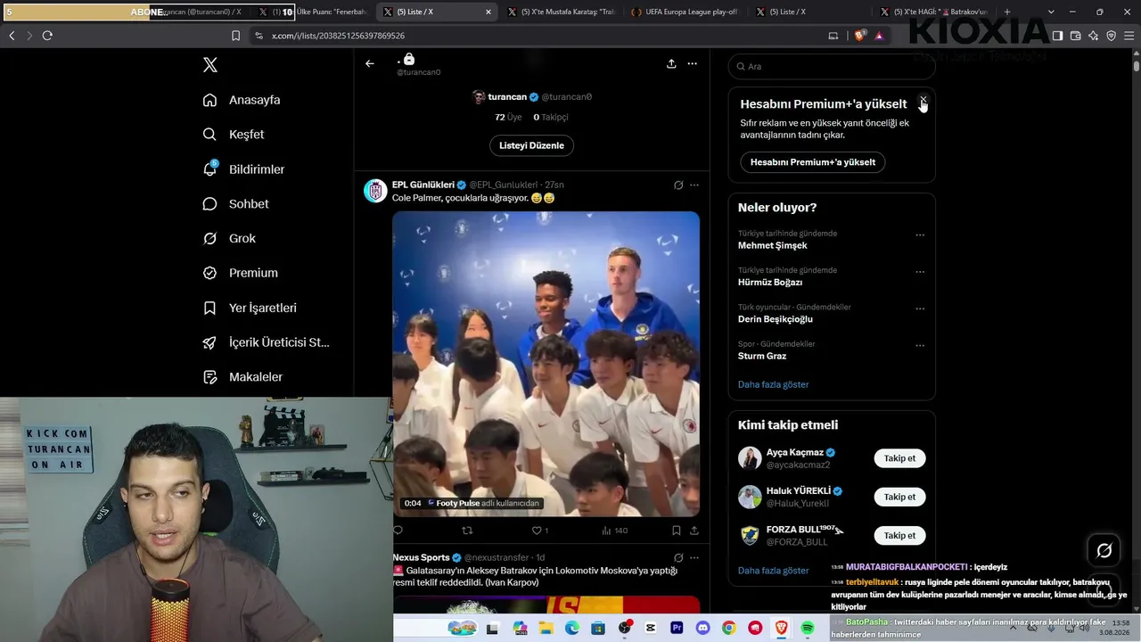Open Makaleler from the sidebar
Viewport: 1141px width, 642px height.
click(242, 377)
